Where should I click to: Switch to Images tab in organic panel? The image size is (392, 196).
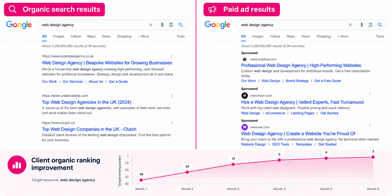point(59,36)
